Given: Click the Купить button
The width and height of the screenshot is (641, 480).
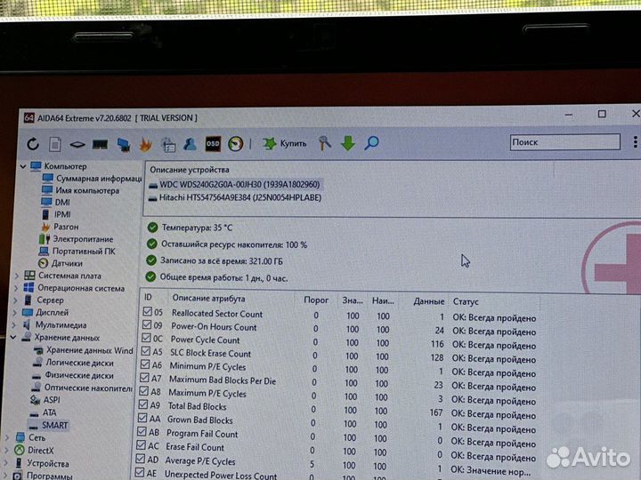Looking at the screenshot, I should click(285, 143).
